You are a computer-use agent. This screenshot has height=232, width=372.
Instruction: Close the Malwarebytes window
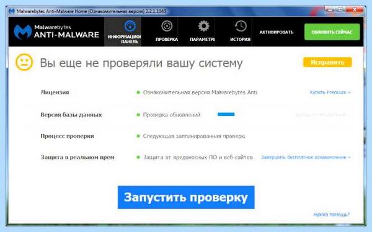click(355, 10)
